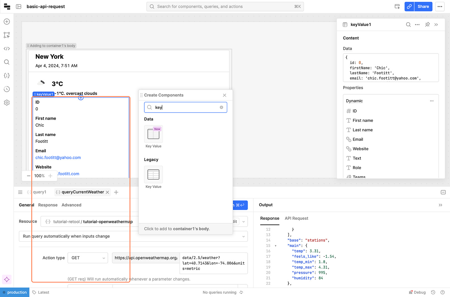Open Dynamic properties three-dot menu

click(432, 101)
